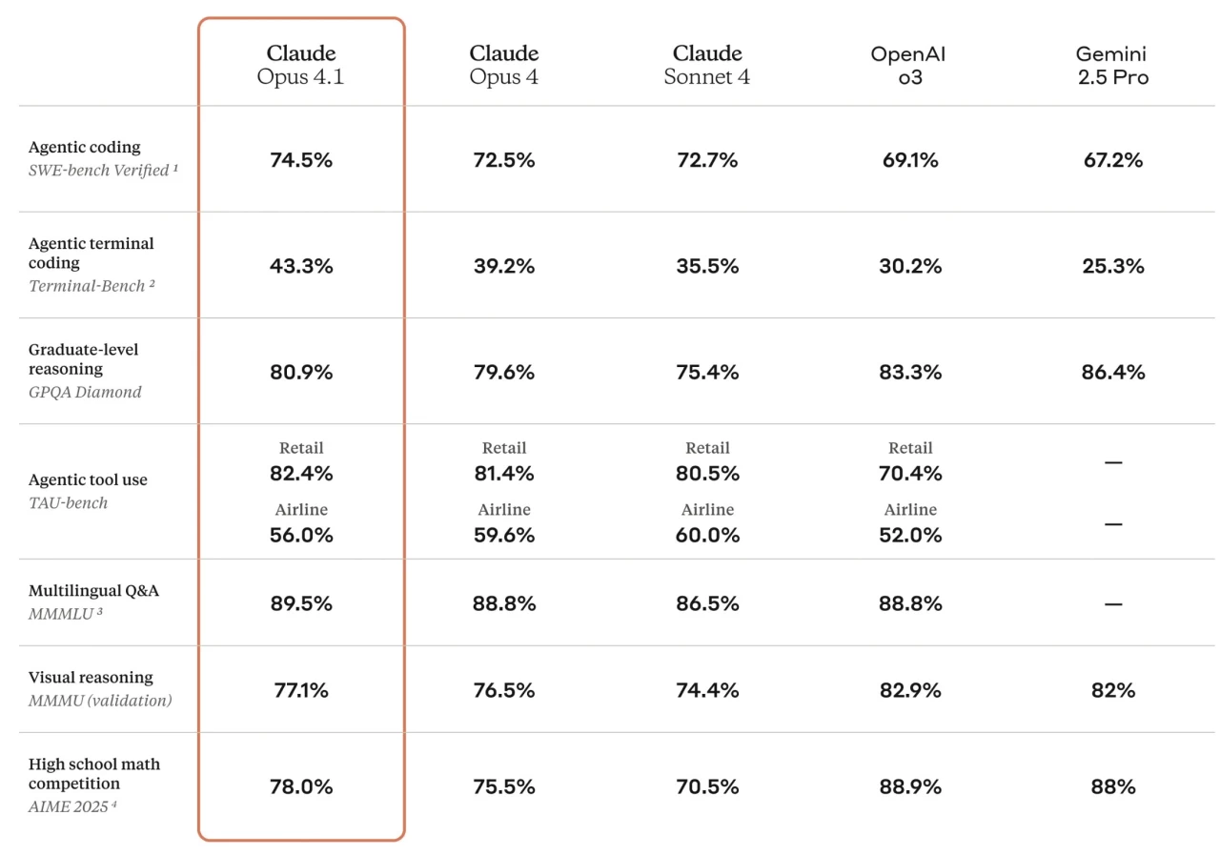Click Sonnet 4's Airline 60.0% score
1220x856 pixels.
click(x=707, y=535)
